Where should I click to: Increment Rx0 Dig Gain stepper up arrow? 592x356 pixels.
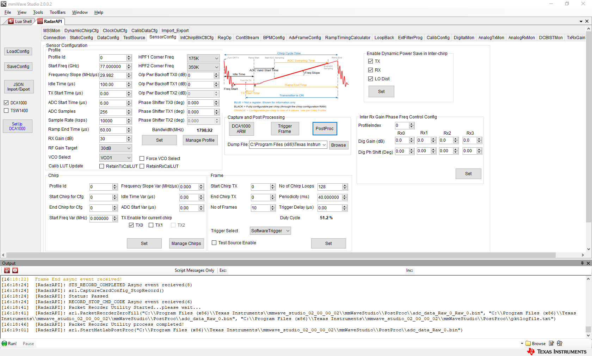(x=412, y=139)
